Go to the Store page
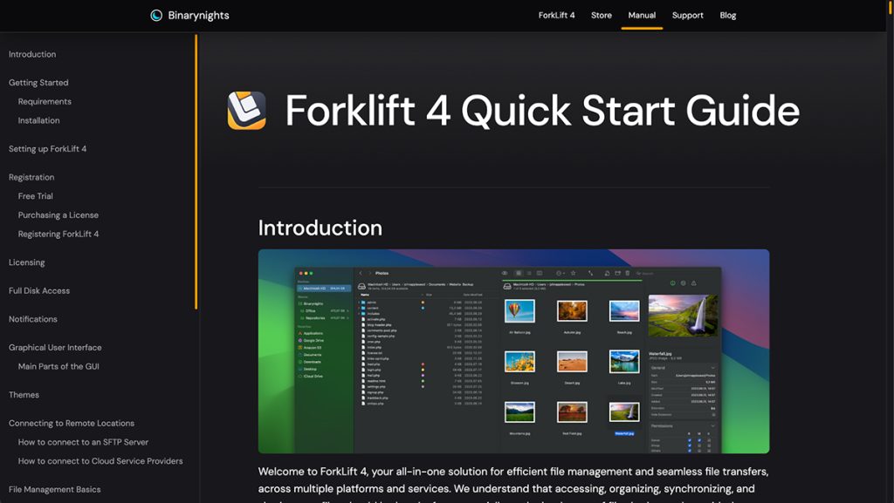 pos(602,15)
